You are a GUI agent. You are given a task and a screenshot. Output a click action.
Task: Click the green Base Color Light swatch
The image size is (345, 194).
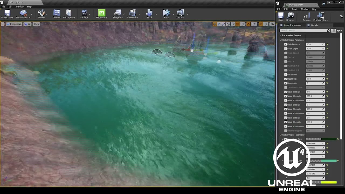[322, 161]
